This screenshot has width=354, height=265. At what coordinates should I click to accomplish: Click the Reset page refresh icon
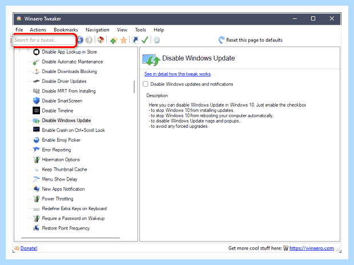pos(222,40)
